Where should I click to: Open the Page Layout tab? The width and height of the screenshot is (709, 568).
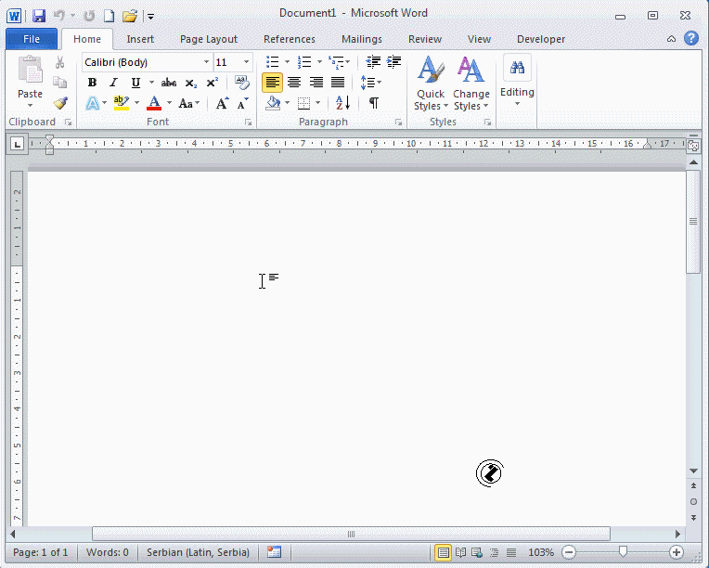click(x=209, y=39)
